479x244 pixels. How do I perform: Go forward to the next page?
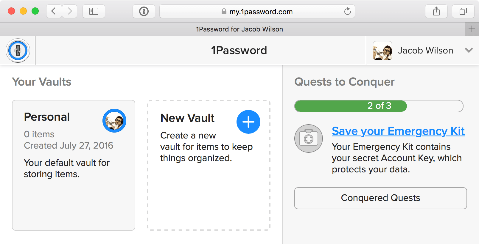(x=70, y=12)
